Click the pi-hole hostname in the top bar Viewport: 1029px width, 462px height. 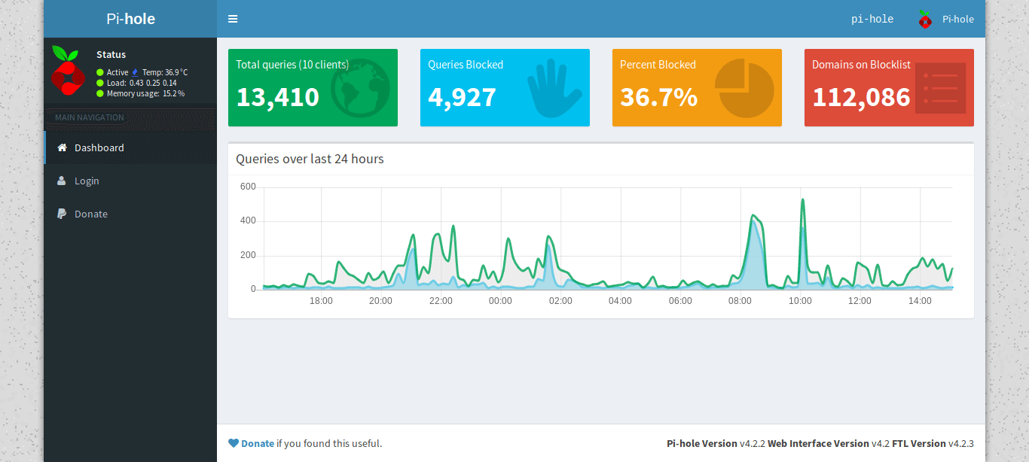pos(872,19)
